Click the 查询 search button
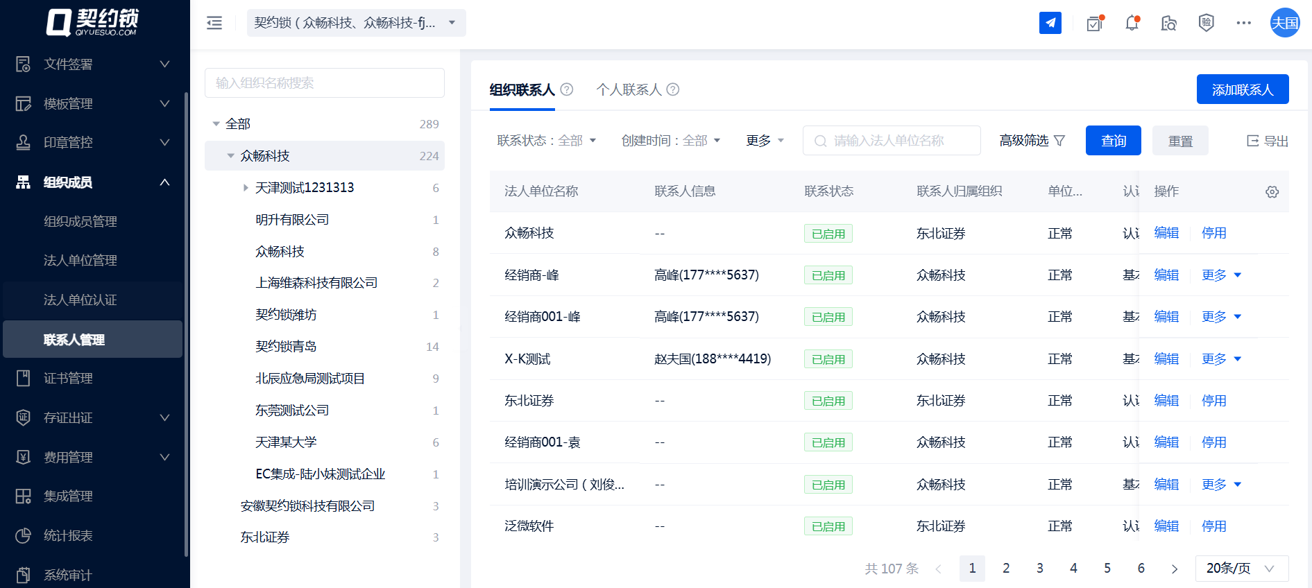1312x588 pixels. pyautogui.click(x=1113, y=141)
